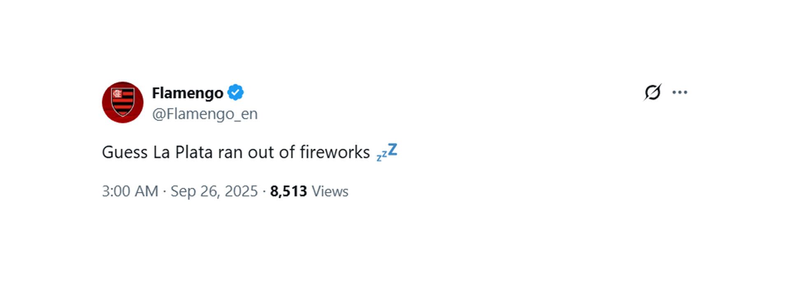
Task: Click the blue verified checkmark badge
Action: point(235,93)
